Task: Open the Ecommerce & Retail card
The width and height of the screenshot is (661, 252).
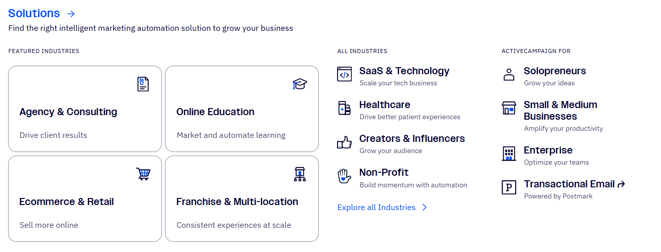Action: pyautogui.click(x=85, y=198)
